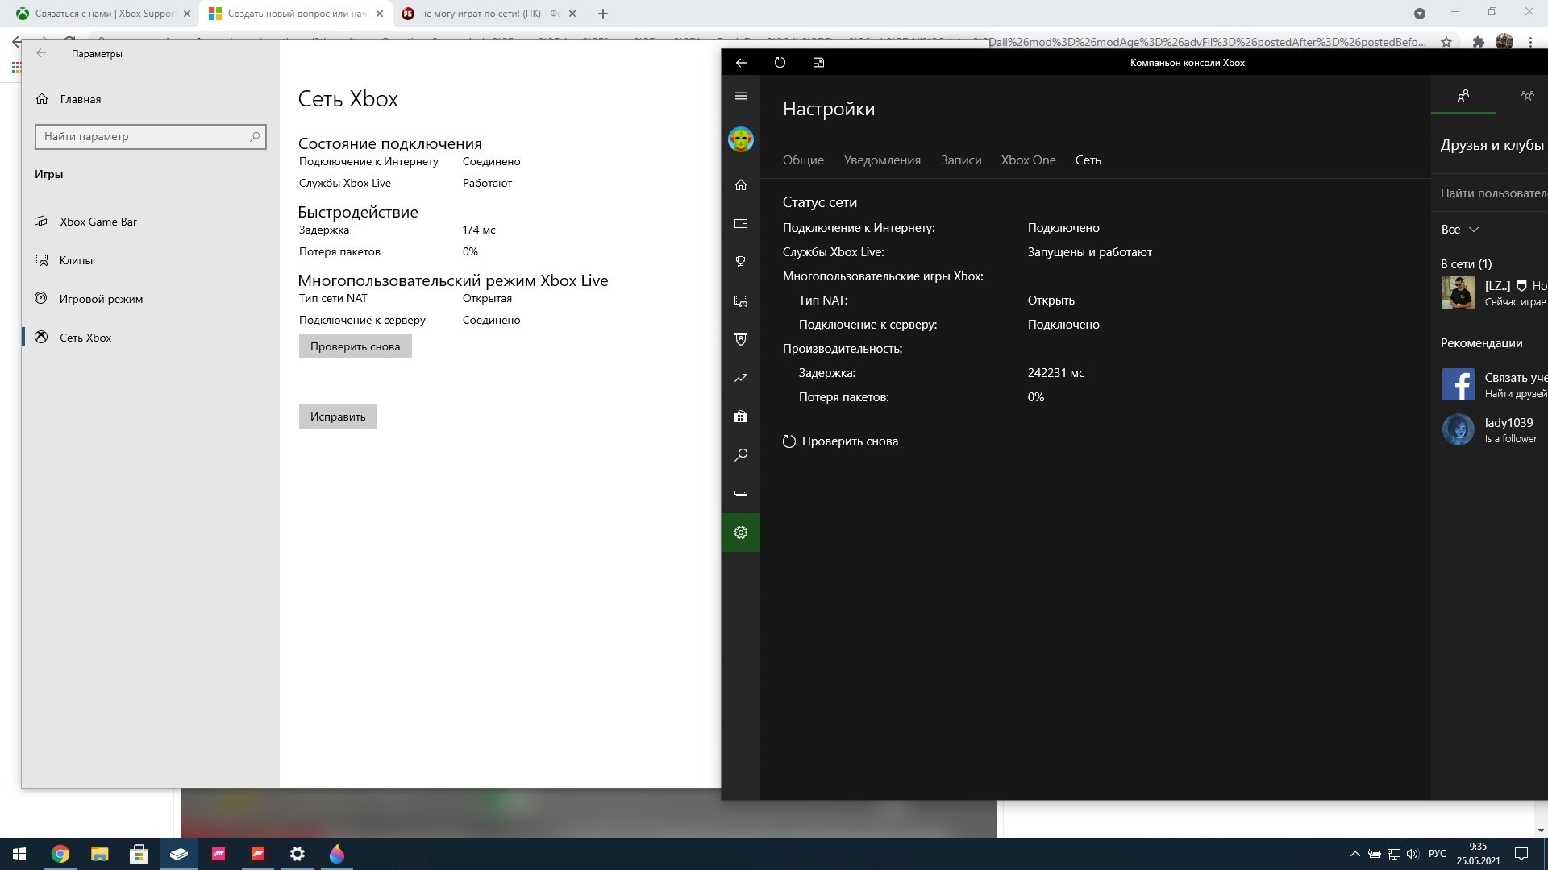This screenshot has width=1548, height=870.
Task: Switch to the Уведомления settings tab
Action: click(x=882, y=160)
